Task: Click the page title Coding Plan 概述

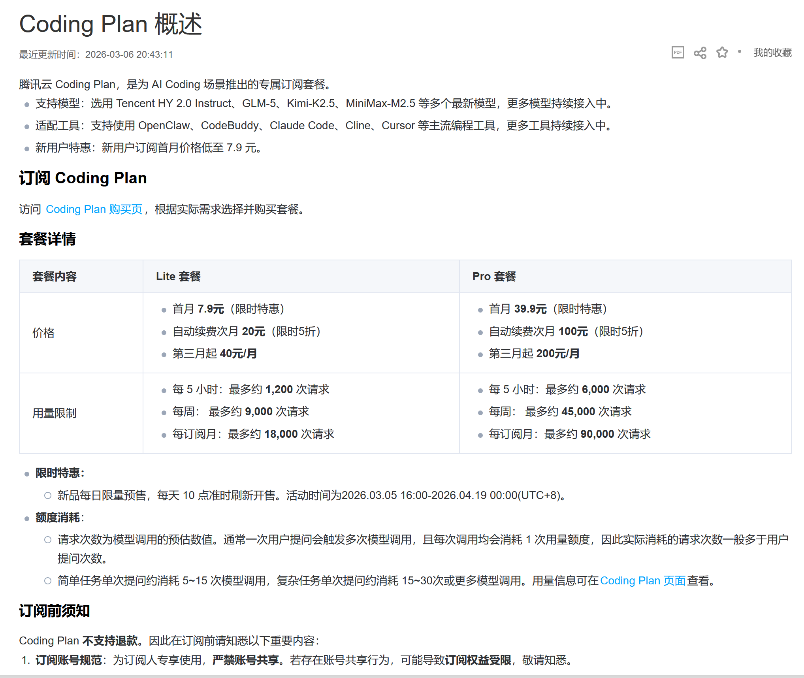Action: pyautogui.click(x=111, y=24)
